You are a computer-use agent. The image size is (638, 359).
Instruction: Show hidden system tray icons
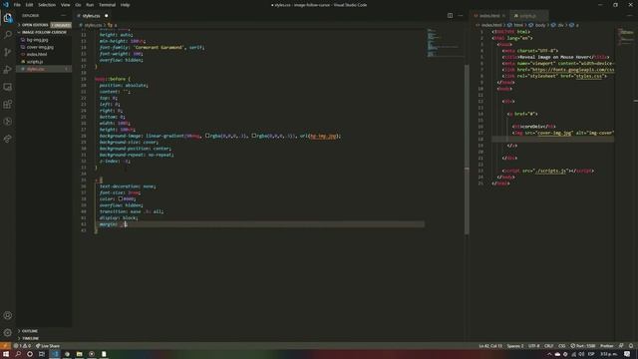(549, 354)
